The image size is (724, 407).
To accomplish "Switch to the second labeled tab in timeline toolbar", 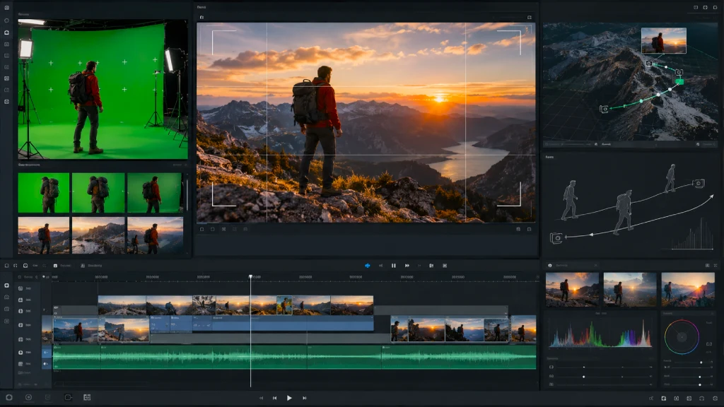I will 91,266.
